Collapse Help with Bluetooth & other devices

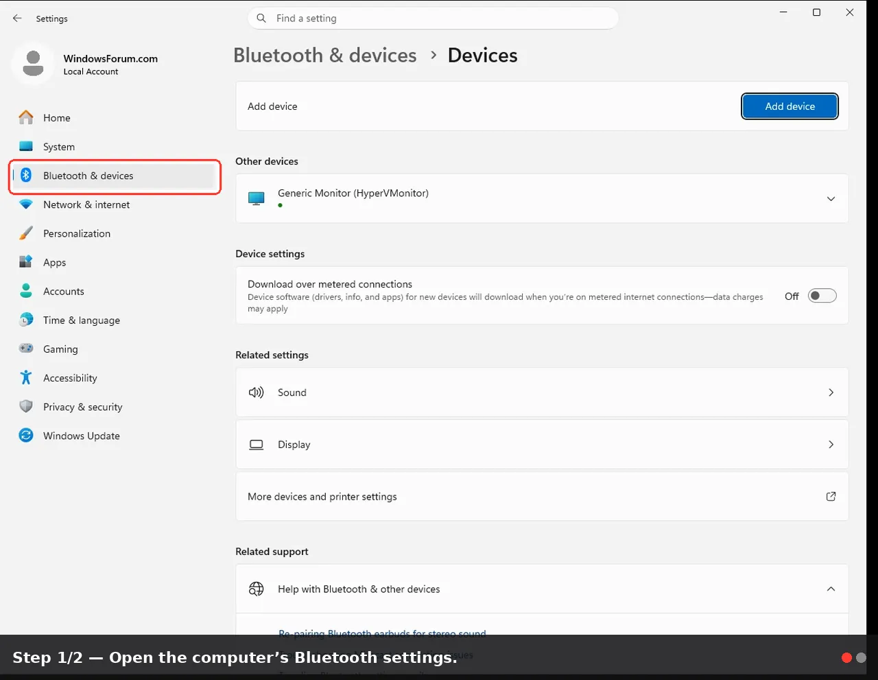[x=831, y=589]
